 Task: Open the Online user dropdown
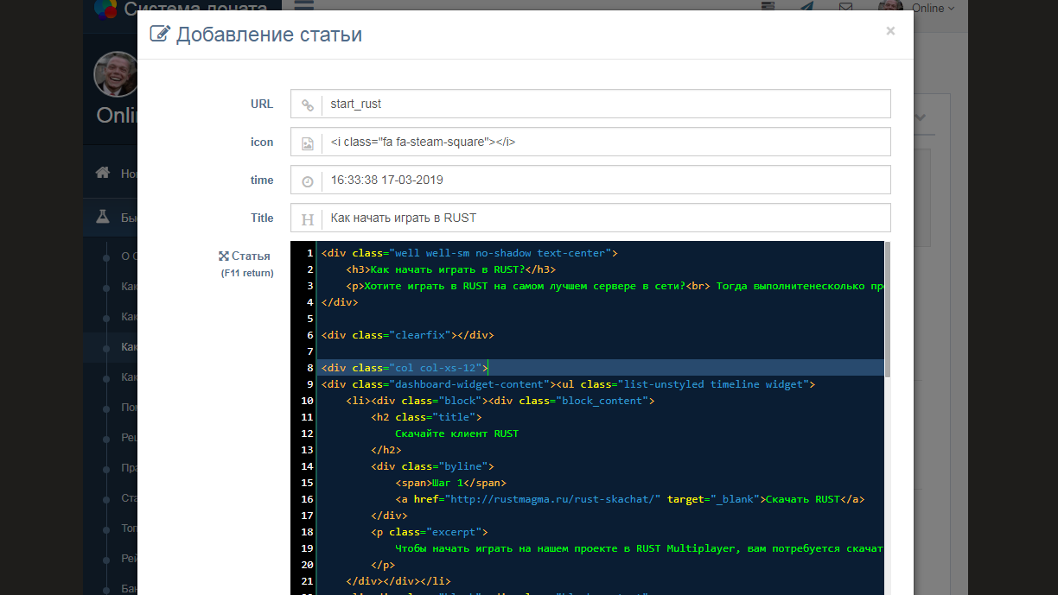coord(933,9)
